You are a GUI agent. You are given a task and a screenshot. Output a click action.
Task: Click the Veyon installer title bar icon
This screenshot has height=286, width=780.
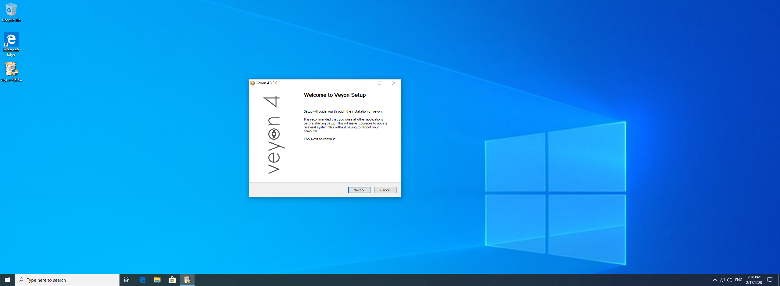(x=252, y=83)
